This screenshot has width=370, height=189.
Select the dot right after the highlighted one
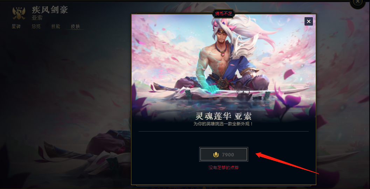[210, 188]
